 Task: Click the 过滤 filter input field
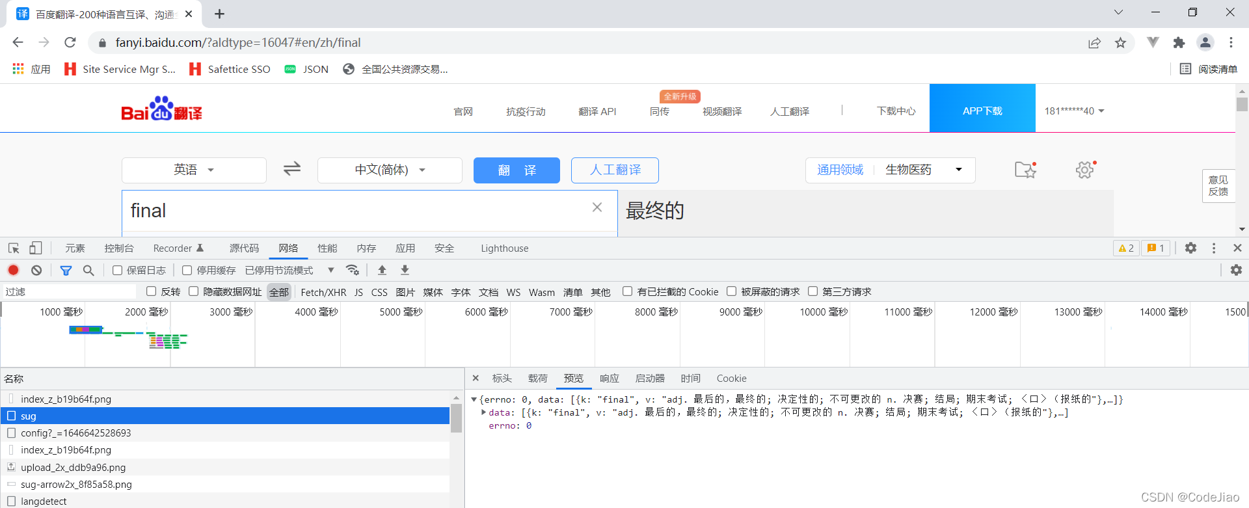pyautogui.click(x=68, y=291)
